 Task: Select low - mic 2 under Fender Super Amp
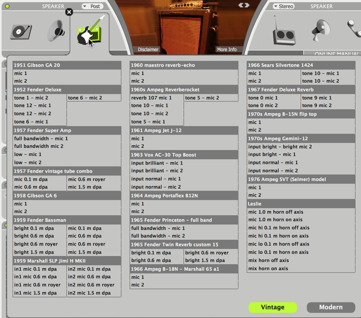pyautogui.click(x=67, y=163)
